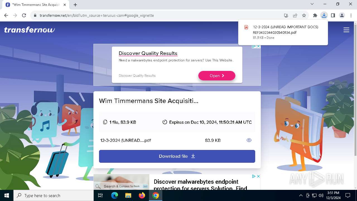Click the browser forward arrow
This screenshot has height=201, width=357.
pos(15,15)
